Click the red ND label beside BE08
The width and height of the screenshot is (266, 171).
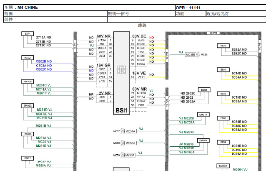[152, 38]
